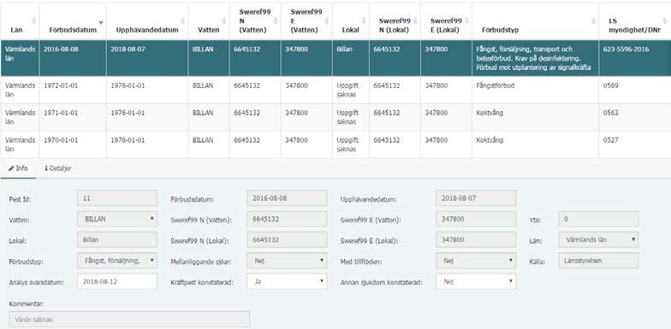The width and height of the screenshot is (671, 329).
Task: Click the LS myndighet/DNr column header
Action: click(635, 21)
